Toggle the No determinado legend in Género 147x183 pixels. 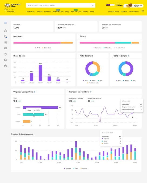119,48
